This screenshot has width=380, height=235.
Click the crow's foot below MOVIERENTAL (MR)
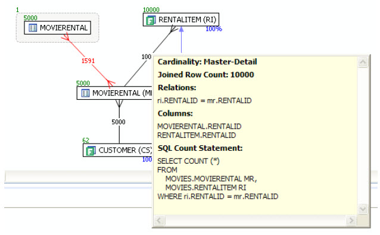[119, 103]
